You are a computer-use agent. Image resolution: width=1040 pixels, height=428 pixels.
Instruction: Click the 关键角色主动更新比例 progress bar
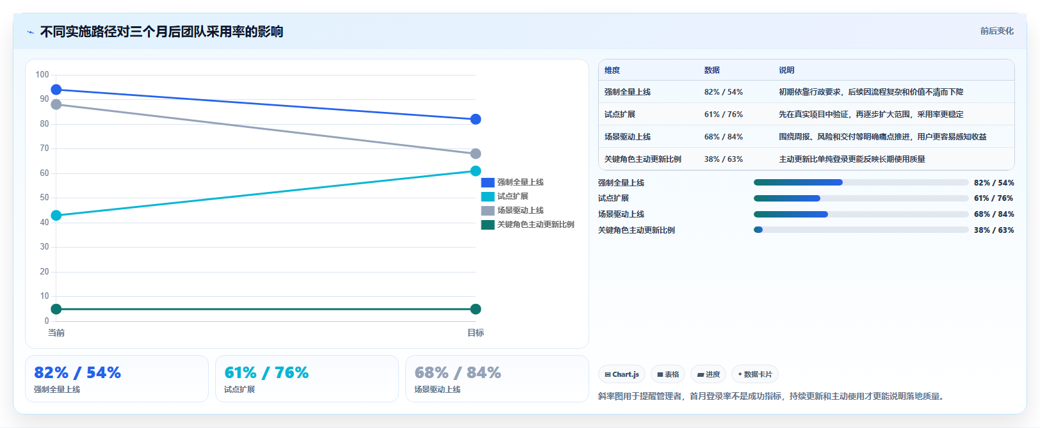[861, 230]
